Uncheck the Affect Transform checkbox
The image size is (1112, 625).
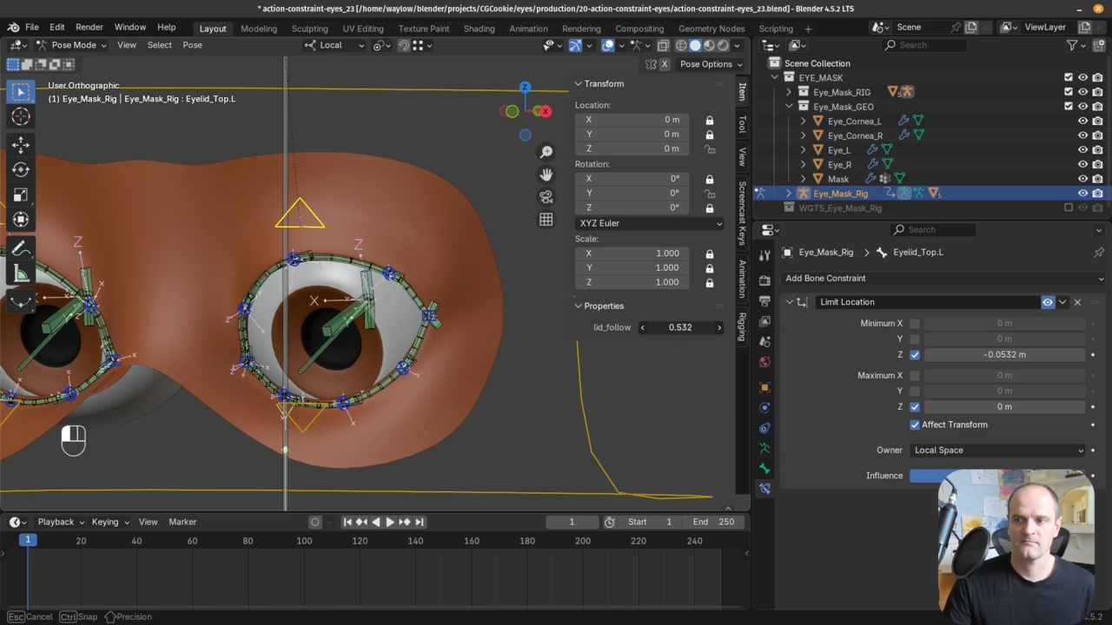(x=915, y=424)
